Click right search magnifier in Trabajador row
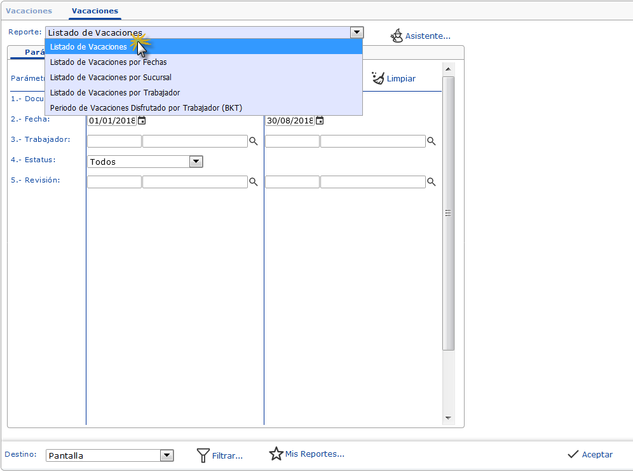 tap(432, 141)
